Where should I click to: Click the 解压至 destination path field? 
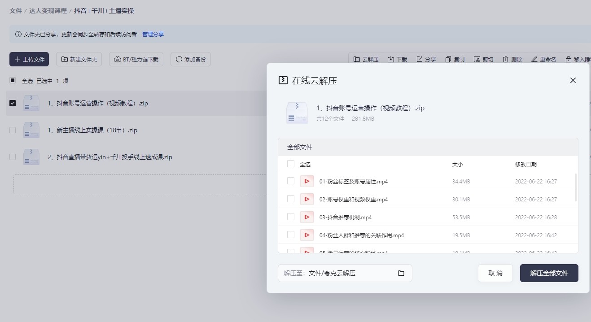coord(345,273)
